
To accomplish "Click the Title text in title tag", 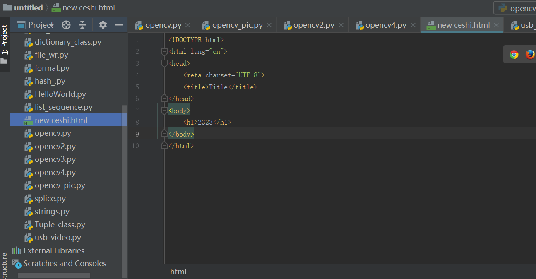I will (x=218, y=87).
